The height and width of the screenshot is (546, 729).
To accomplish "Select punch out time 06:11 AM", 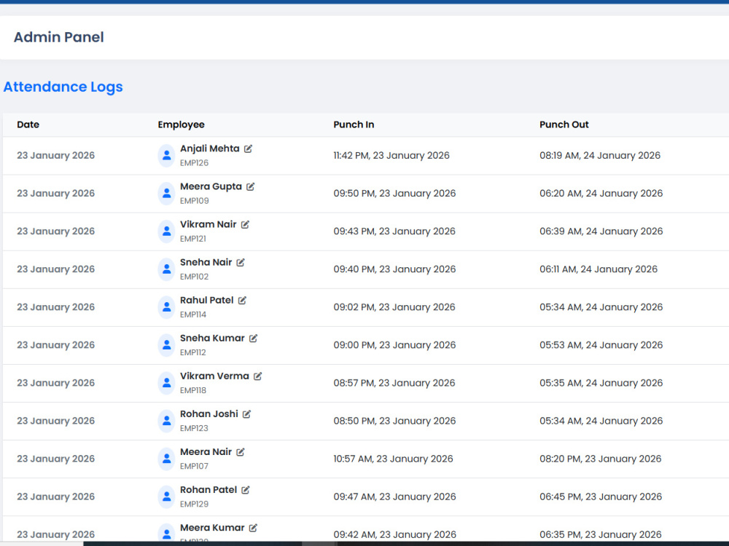I will [599, 269].
